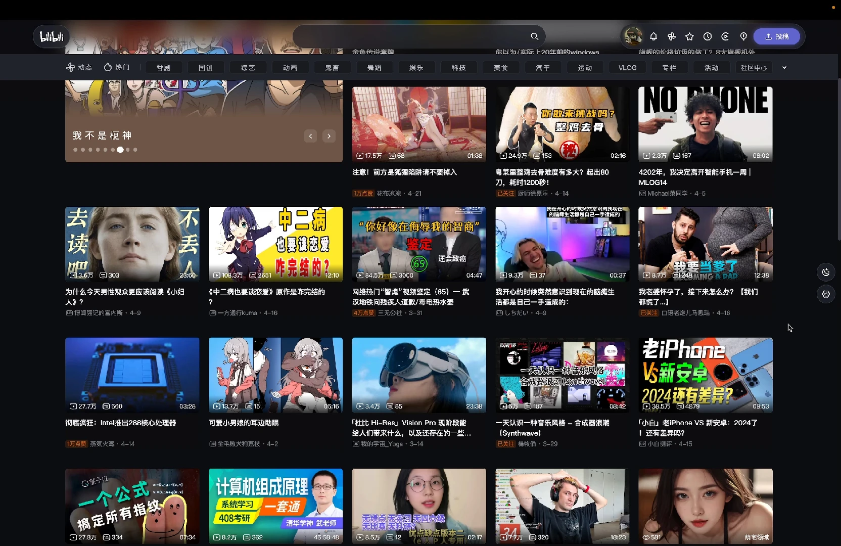The width and height of the screenshot is (841, 546).
Task: Open the Vision Pro video thumbnail
Action: [x=419, y=375]
